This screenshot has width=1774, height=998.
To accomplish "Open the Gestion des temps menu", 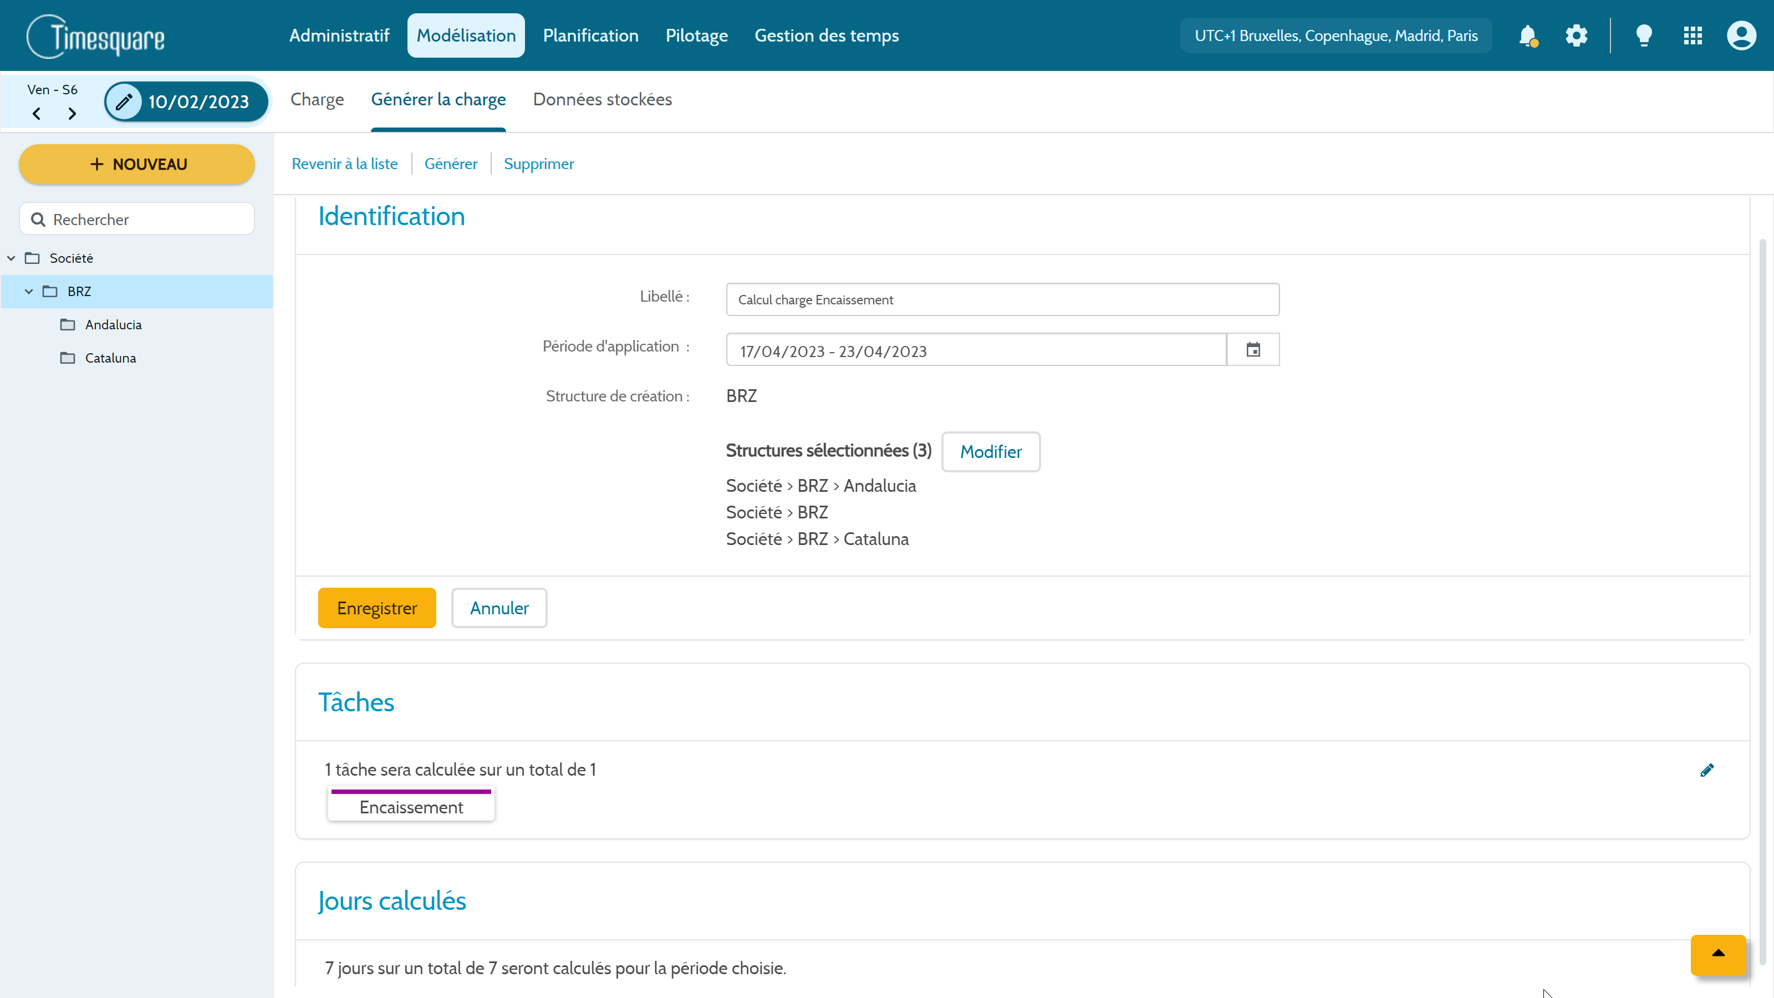I will [827, 36].
